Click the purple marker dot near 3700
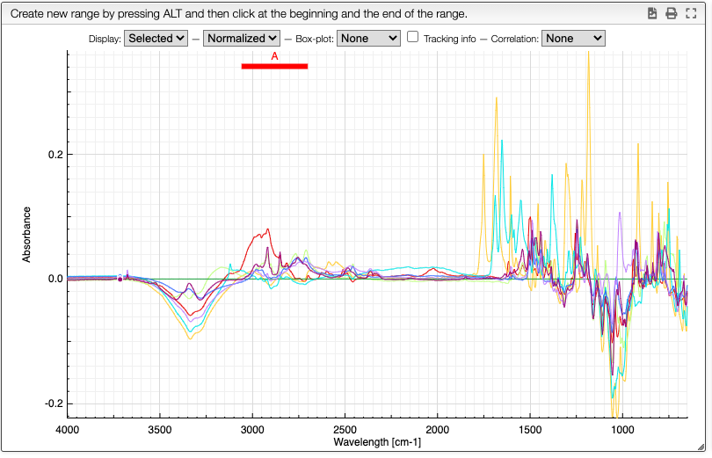The width and height of the screenshot is (712, 458). coord(120,280)
